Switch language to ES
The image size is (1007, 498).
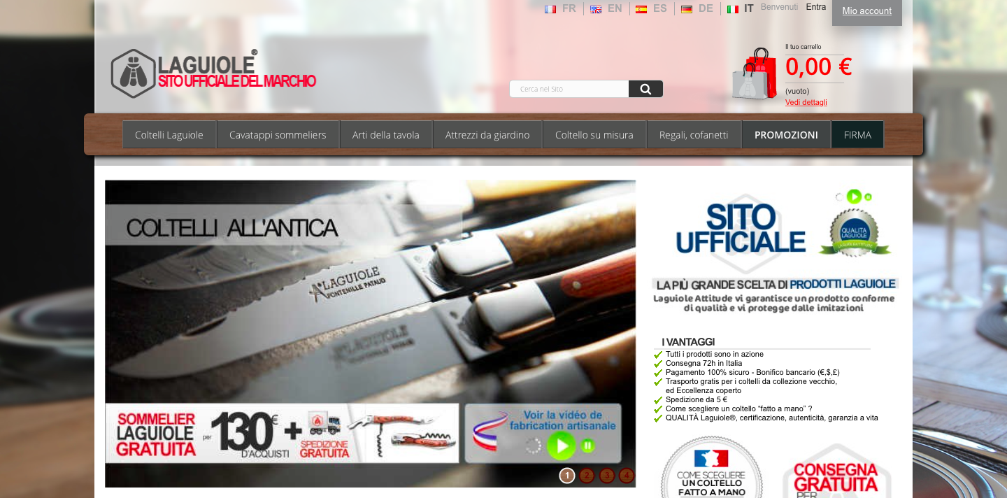(660, 8)
